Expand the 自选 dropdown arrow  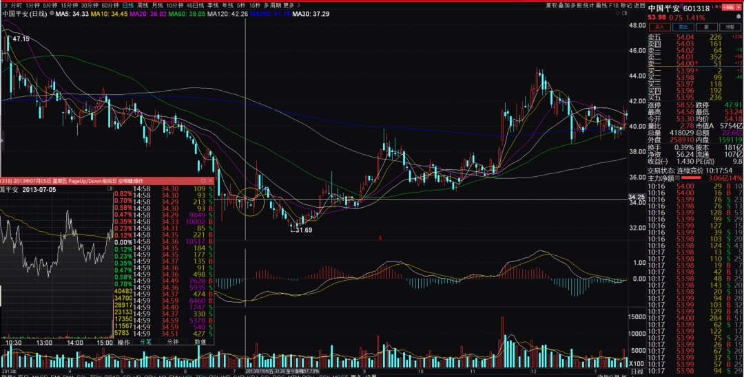pos(737,7)
